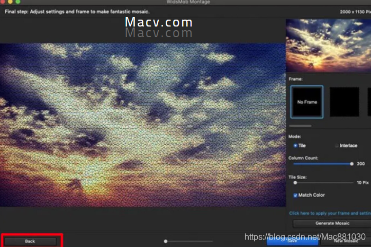Click the Generate Mosaic button
This screenshot has width=371, height=247.
(332, 223)
